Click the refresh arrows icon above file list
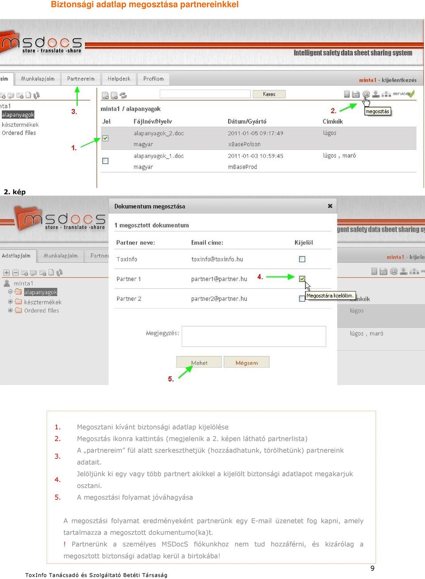This screenshot has width=425, height=579. pyautogui.click(x=124, y=95)
